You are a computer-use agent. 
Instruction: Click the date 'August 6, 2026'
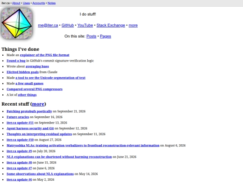175,146
